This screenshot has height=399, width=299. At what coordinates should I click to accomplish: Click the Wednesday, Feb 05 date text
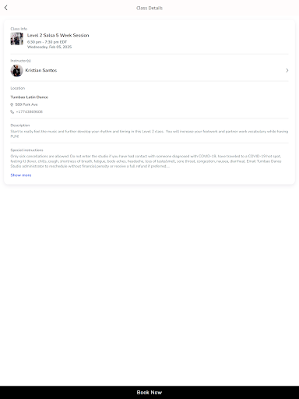[x=50, y=47]
